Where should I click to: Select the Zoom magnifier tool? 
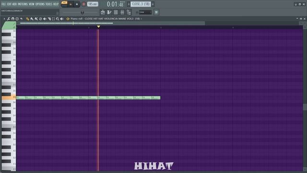point(58,19)
